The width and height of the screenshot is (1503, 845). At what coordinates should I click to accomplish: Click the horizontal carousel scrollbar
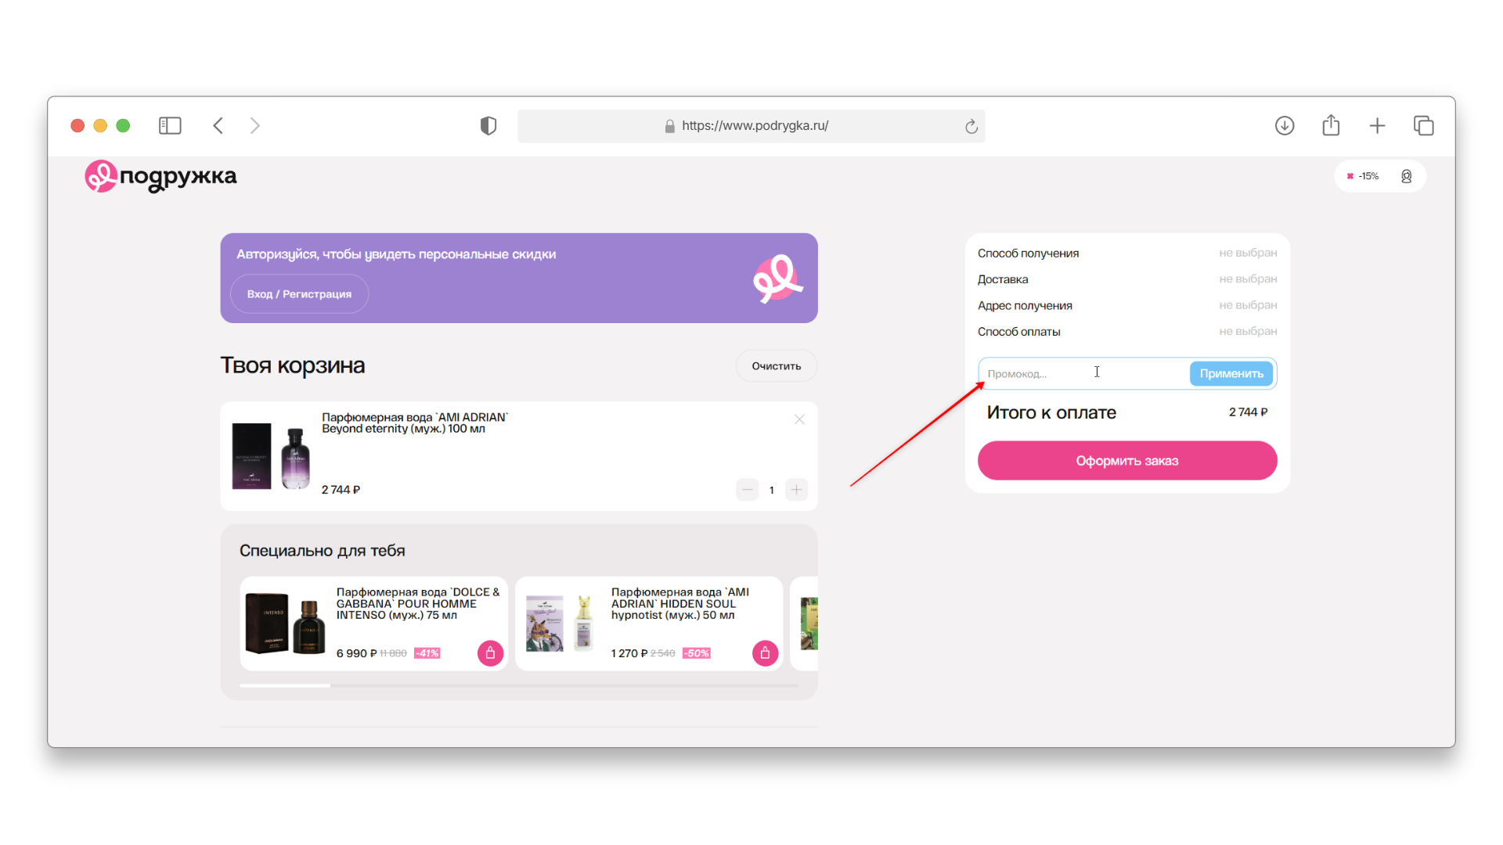pyautogui.click(x=519, y=686)
